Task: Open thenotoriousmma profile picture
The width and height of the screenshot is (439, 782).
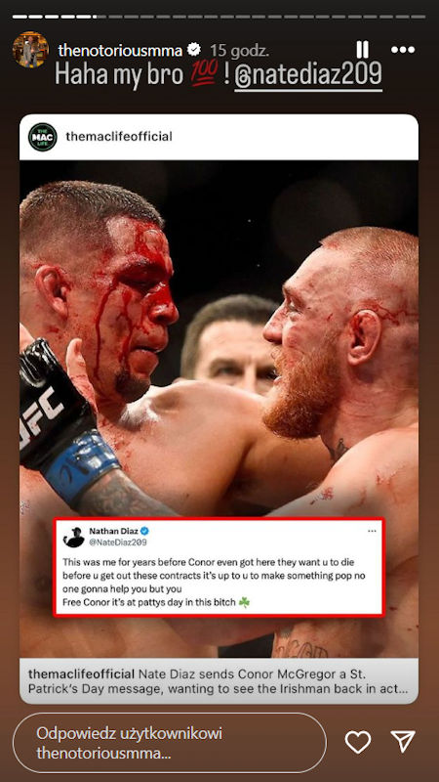Action: (30, 50)
